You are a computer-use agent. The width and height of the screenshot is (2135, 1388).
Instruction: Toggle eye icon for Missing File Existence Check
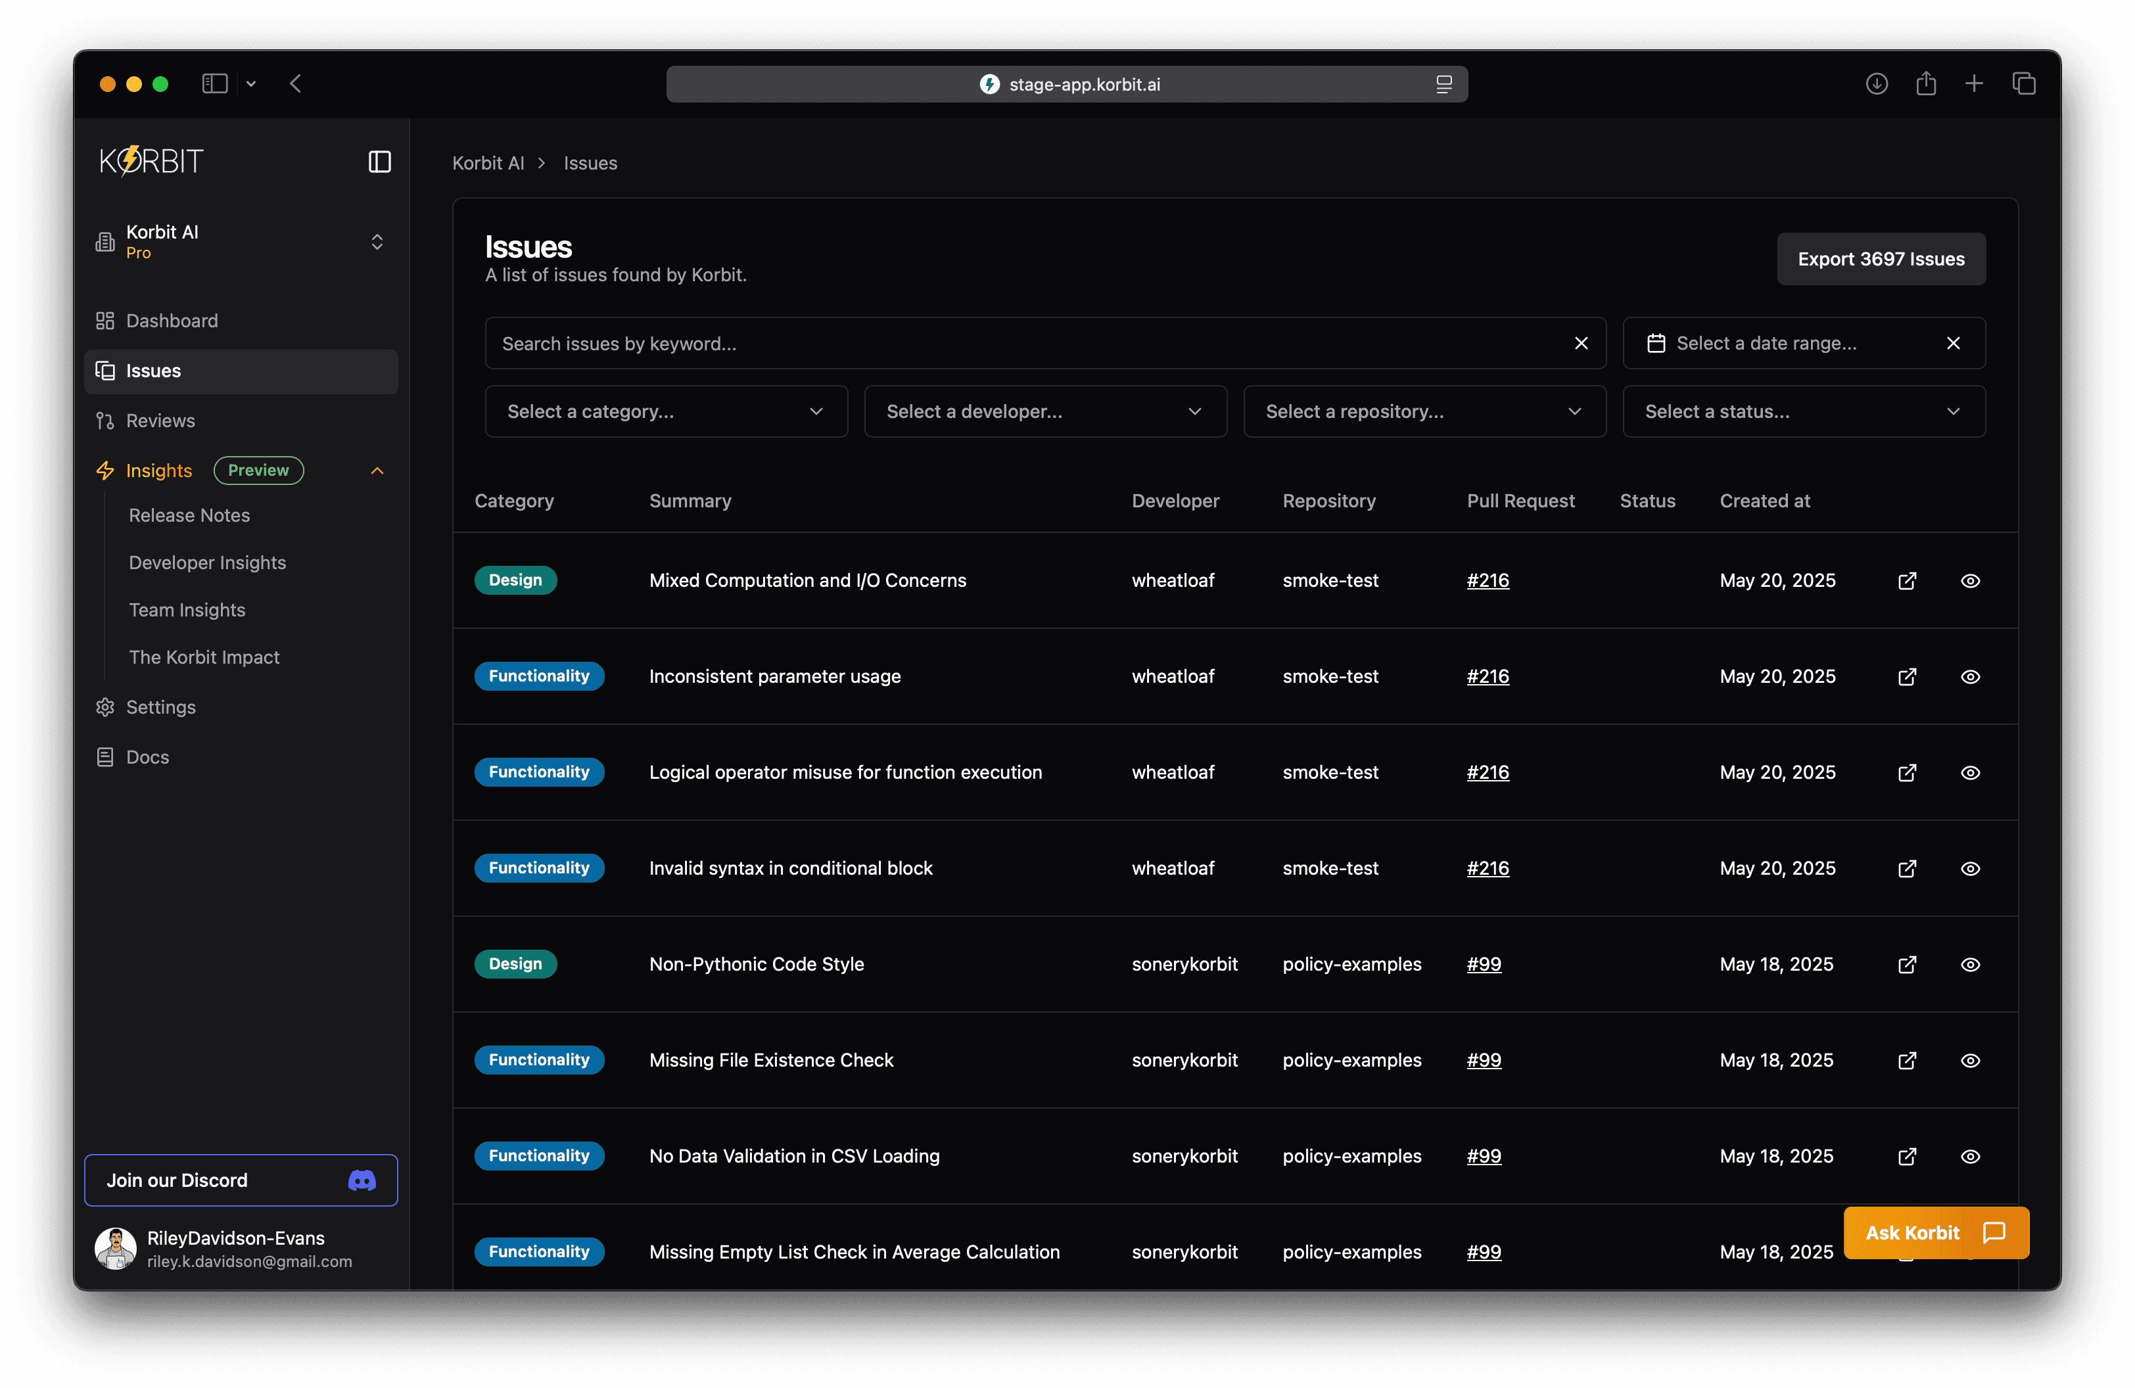tap(1970, 1061)
